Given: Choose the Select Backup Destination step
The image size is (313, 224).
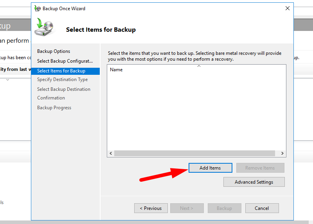Looking at the screenshot, I should (63, 89).
